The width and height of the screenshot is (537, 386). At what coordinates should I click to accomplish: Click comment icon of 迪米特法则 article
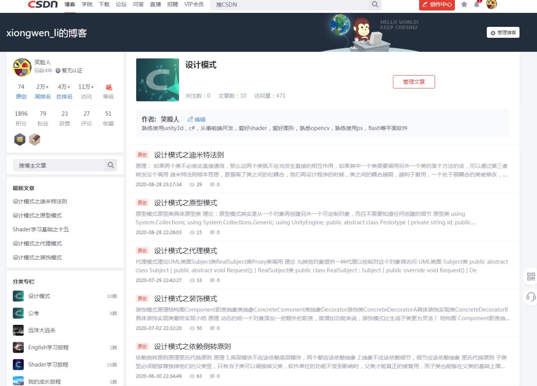[212, 185]
